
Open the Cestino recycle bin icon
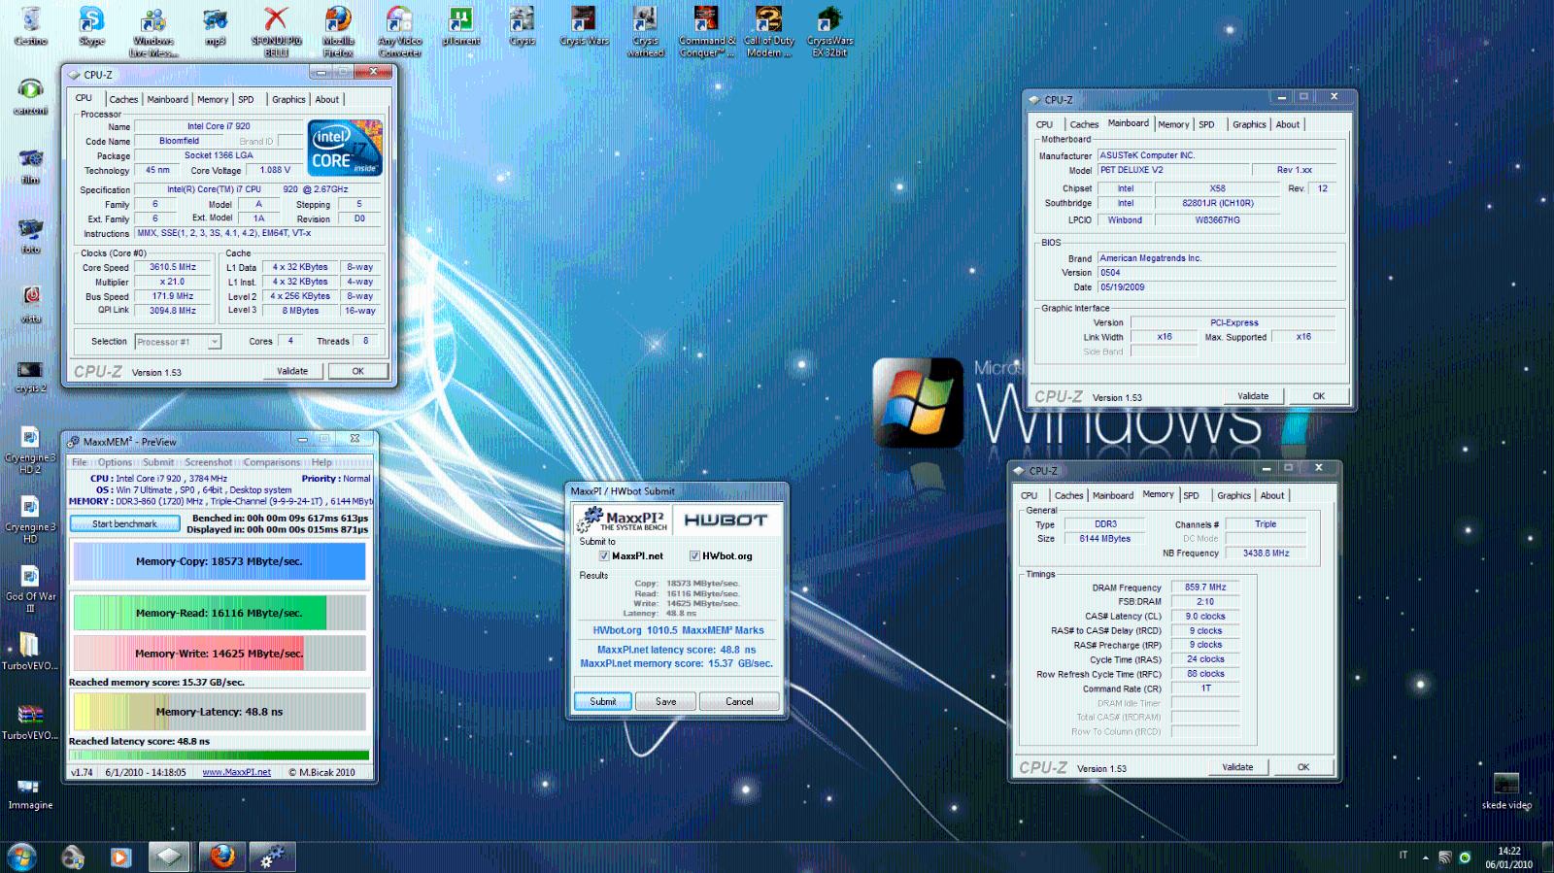click(x=31, y=26)
